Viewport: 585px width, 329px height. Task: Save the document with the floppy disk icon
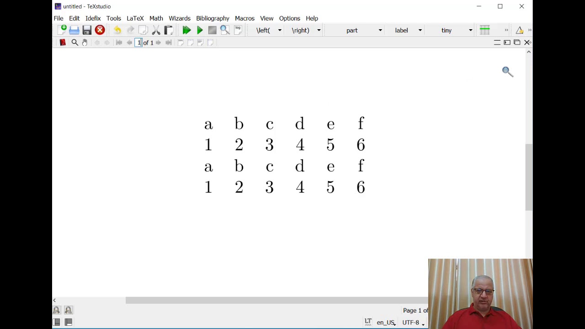87,30
